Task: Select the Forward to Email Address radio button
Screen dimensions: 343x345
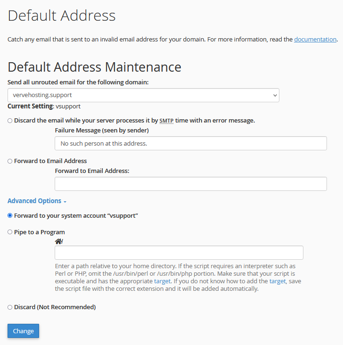Action: 10,161
